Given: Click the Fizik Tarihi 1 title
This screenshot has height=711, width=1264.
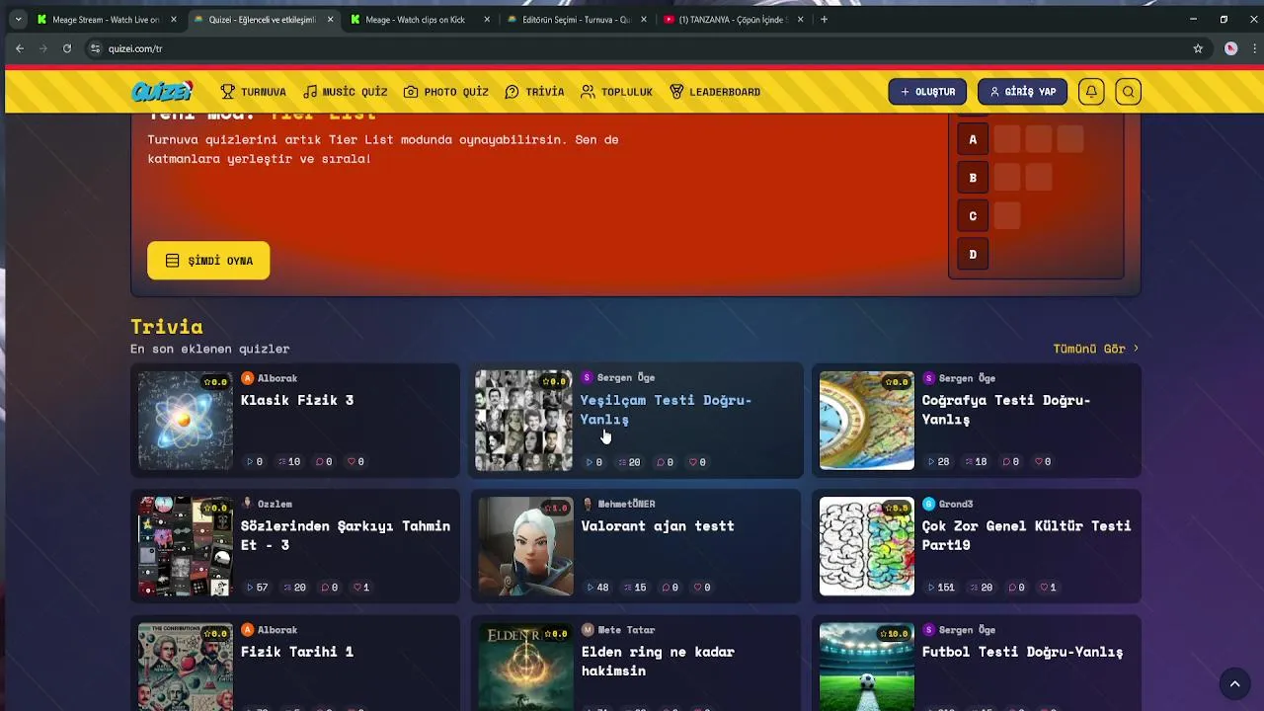Looking at the screenshot, I should pos(297,652).
